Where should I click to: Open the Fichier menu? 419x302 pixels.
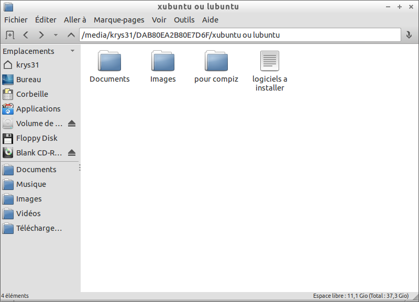click(16, 20)
